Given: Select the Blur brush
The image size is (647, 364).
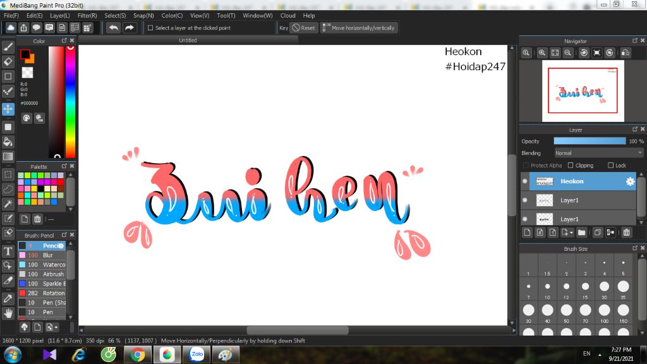Looking at the screenshot, I should [42, 255].
